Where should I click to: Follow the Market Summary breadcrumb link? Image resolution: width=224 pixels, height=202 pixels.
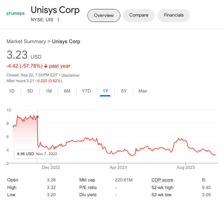(26, 41)
